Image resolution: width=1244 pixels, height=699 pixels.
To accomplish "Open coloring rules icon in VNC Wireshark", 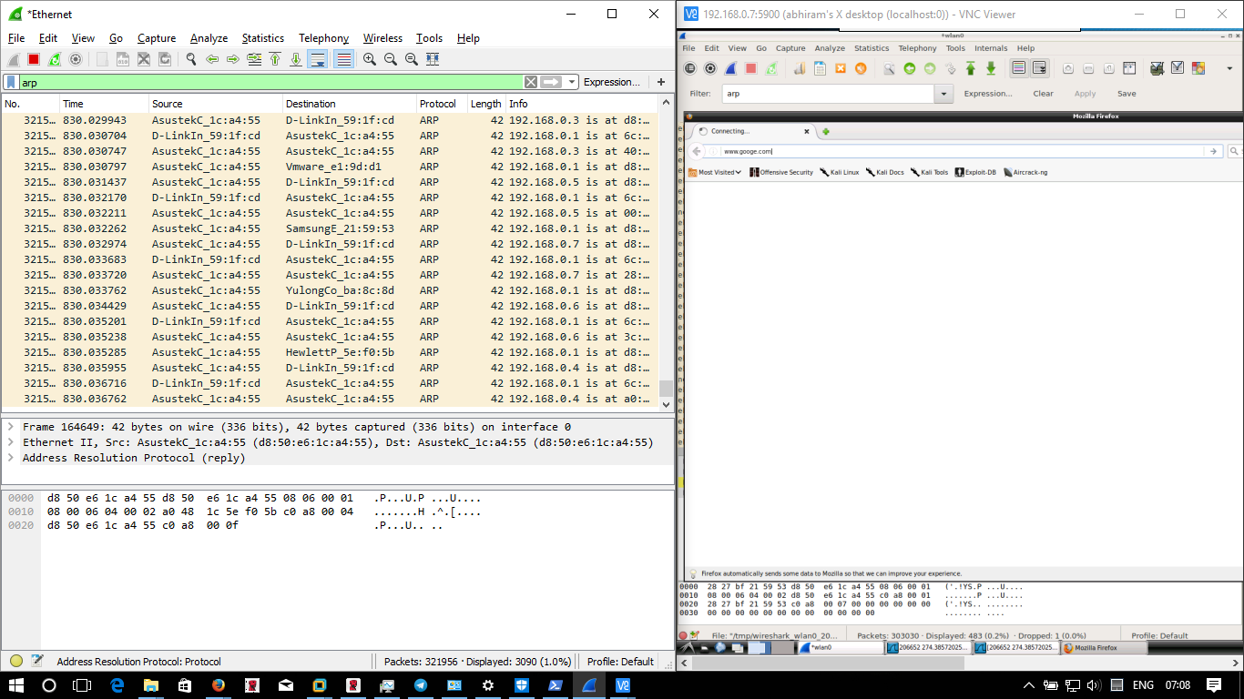I will tap(1198, 68).
